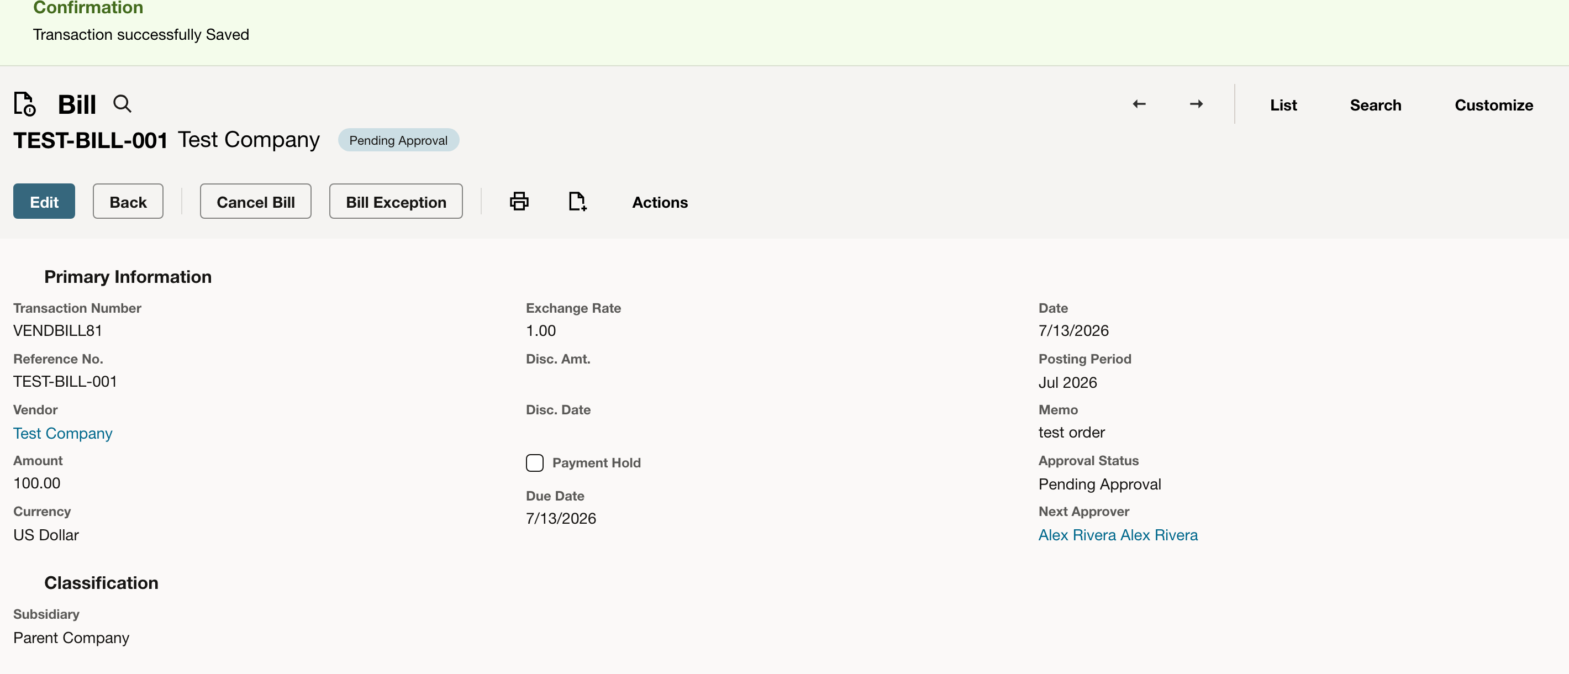Viewport: 1569px width, 674px height.
Task: Select the Reference No. value TEST-BILL-001
Action: click(x=65, y=381)
